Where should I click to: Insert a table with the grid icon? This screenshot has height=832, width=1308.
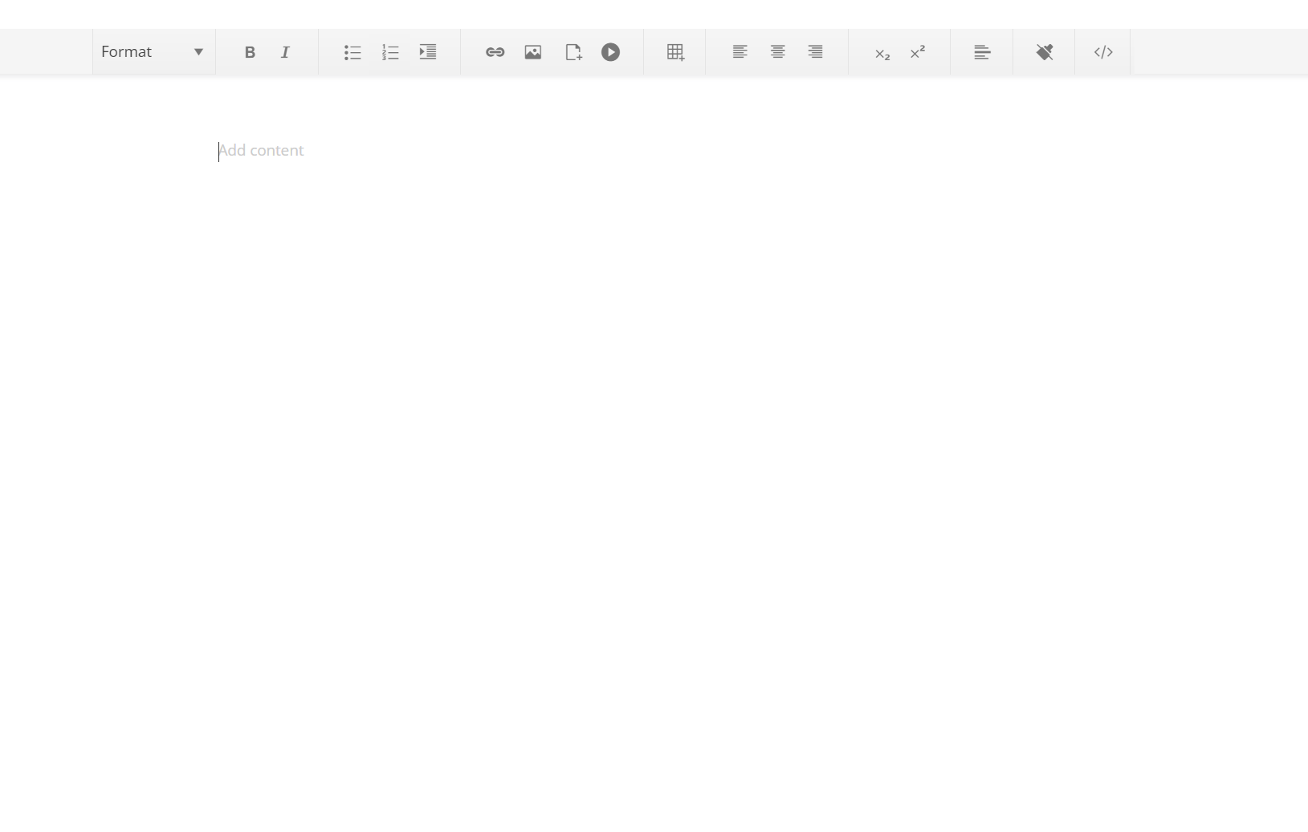click(x=675, y=52)
